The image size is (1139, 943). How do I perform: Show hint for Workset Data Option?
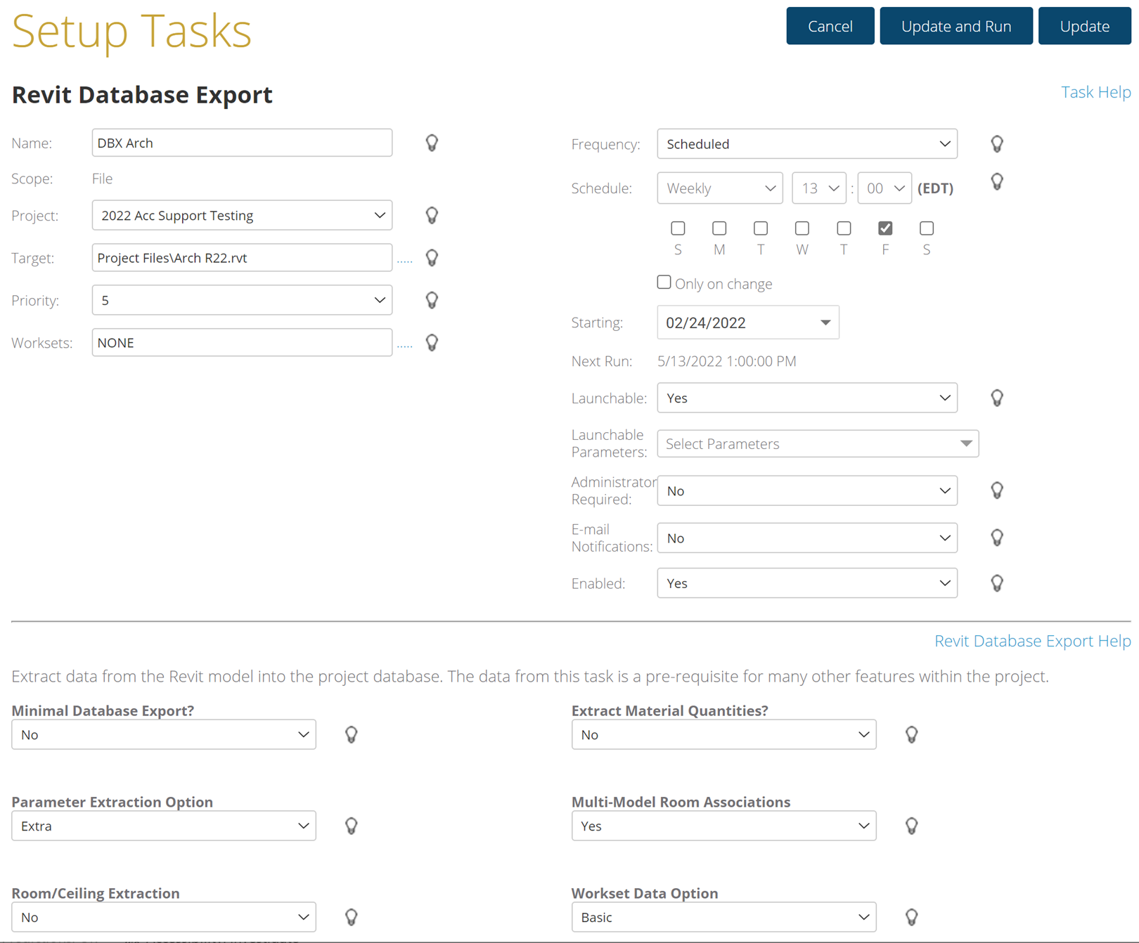click(x=911, y=917)
